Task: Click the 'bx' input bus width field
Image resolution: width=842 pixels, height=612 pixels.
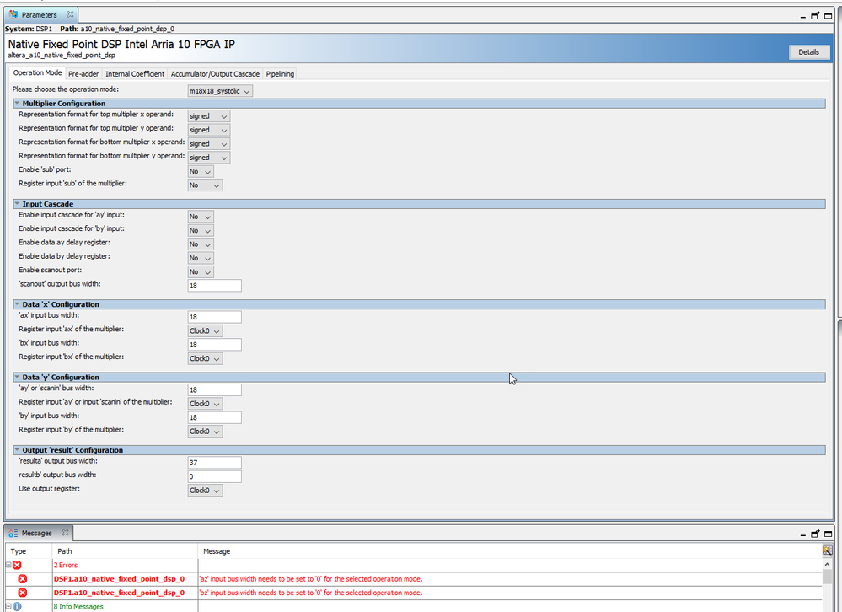Action: click(214, 345)
